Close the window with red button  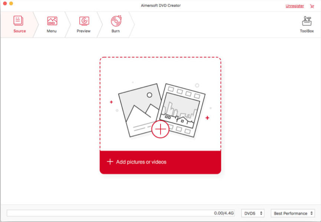click(5, 3)
